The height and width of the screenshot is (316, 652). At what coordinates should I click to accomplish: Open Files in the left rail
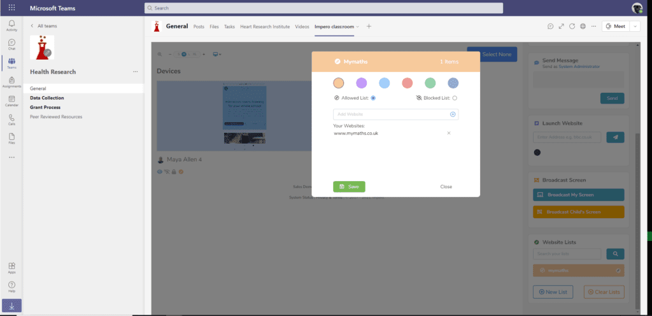coord(11,138)
